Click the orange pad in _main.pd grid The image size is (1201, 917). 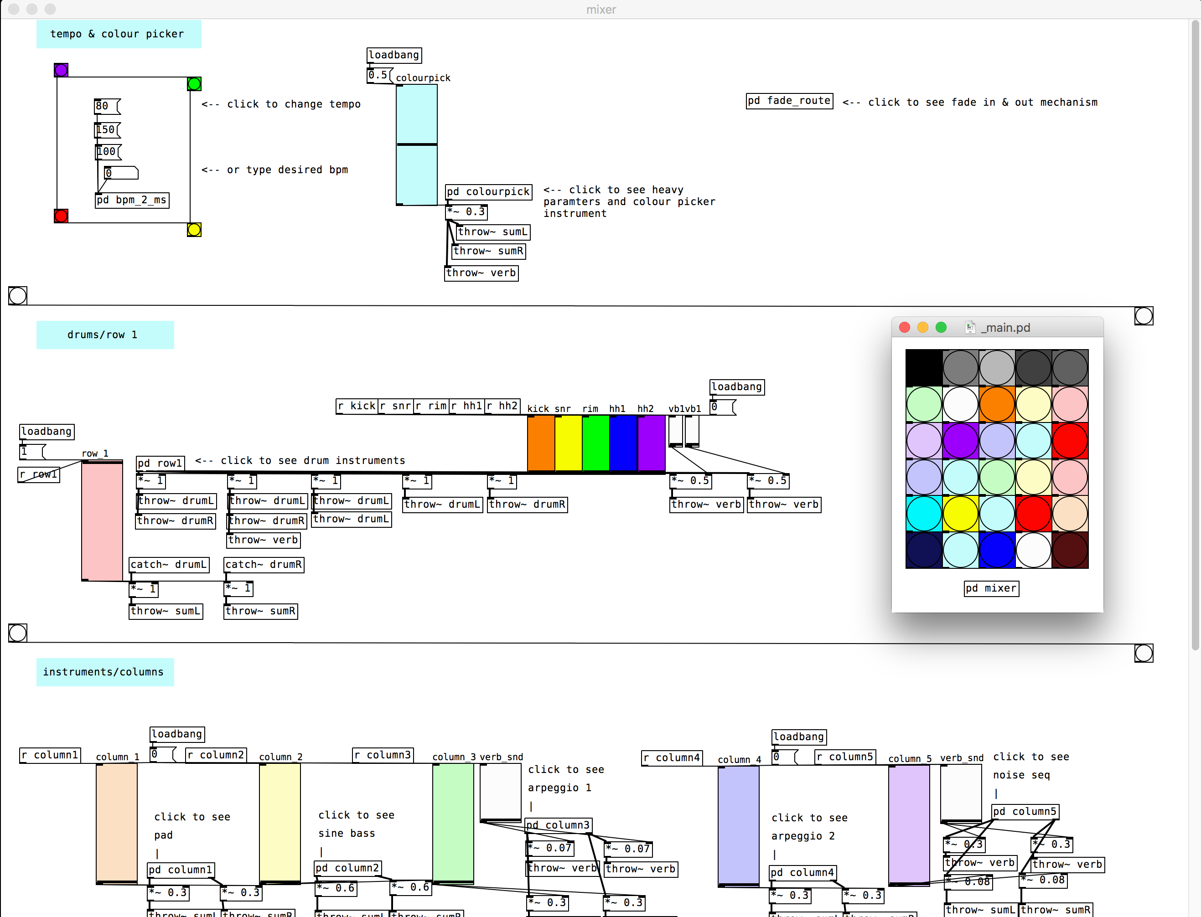996,404
